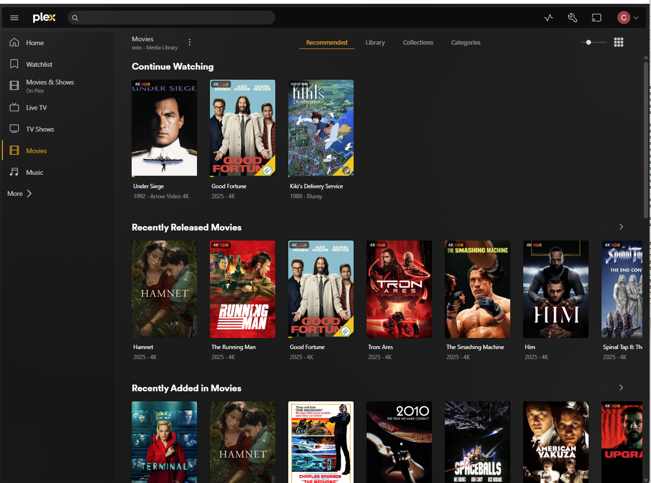
Task: Open Movies & Shows On Plex
Action: (x=58, y=86)
